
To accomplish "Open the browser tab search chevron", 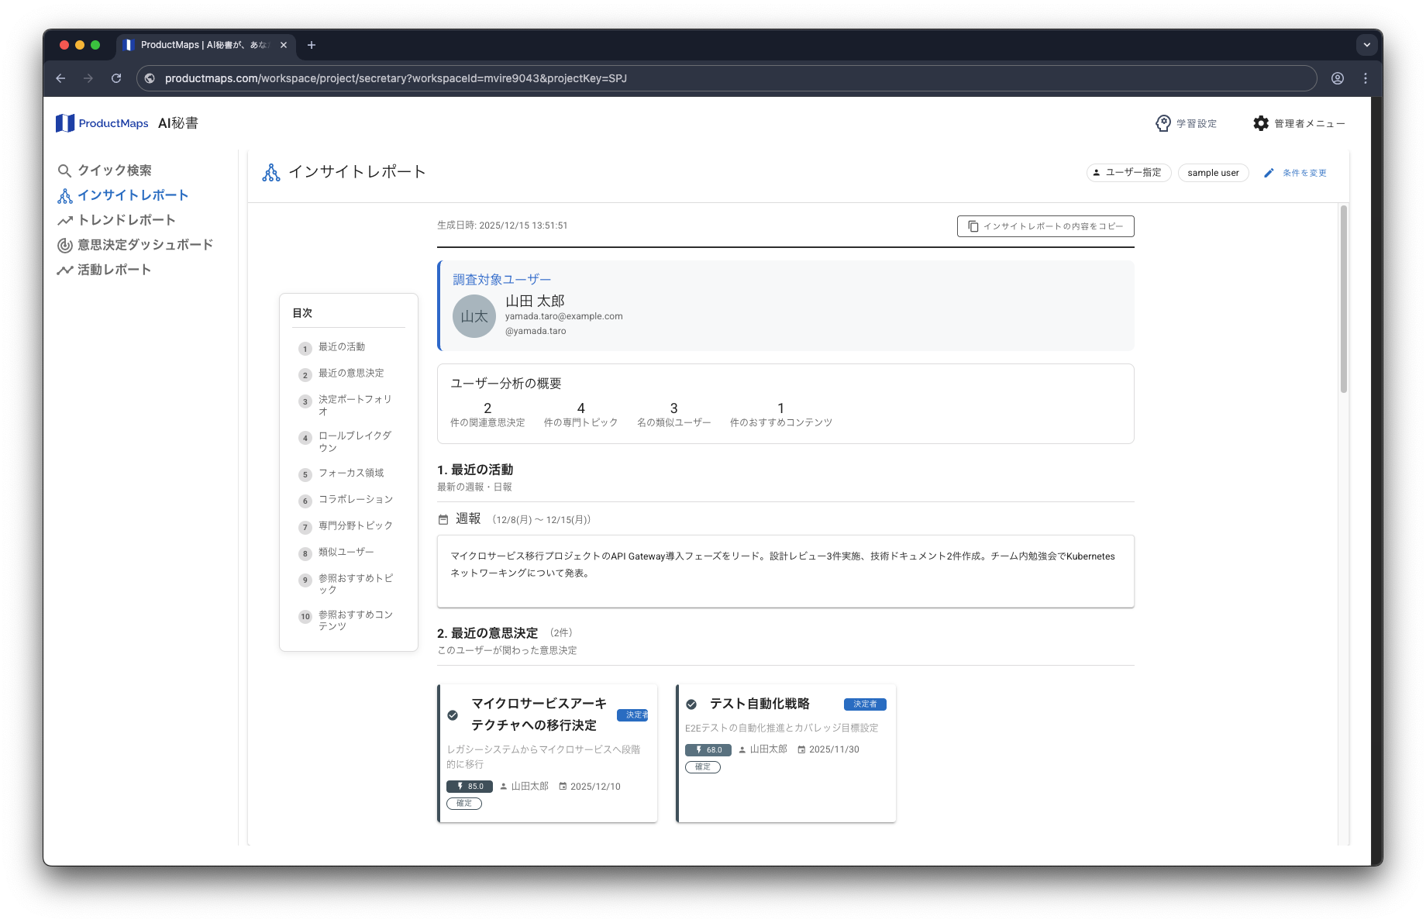I will pos(1366,45).
